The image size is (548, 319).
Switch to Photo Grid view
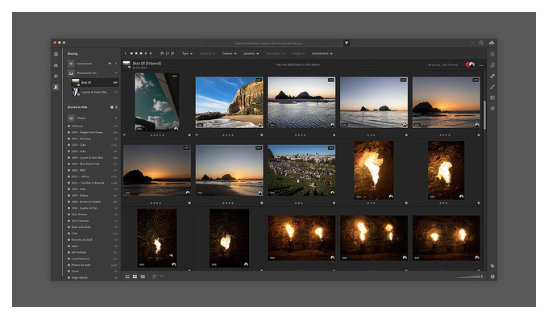127,276
